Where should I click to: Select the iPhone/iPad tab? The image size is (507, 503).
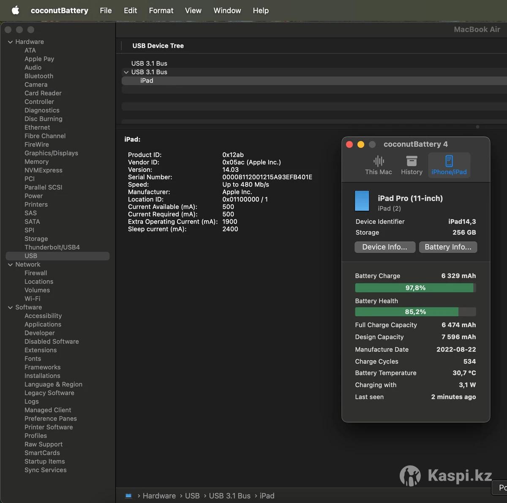[x=449, y=165]
